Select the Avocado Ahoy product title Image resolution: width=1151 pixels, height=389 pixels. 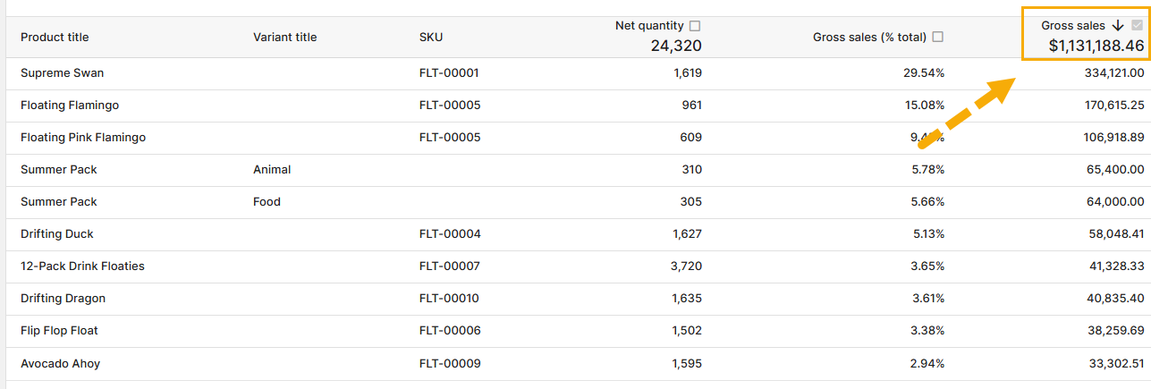tap(60, 363)
